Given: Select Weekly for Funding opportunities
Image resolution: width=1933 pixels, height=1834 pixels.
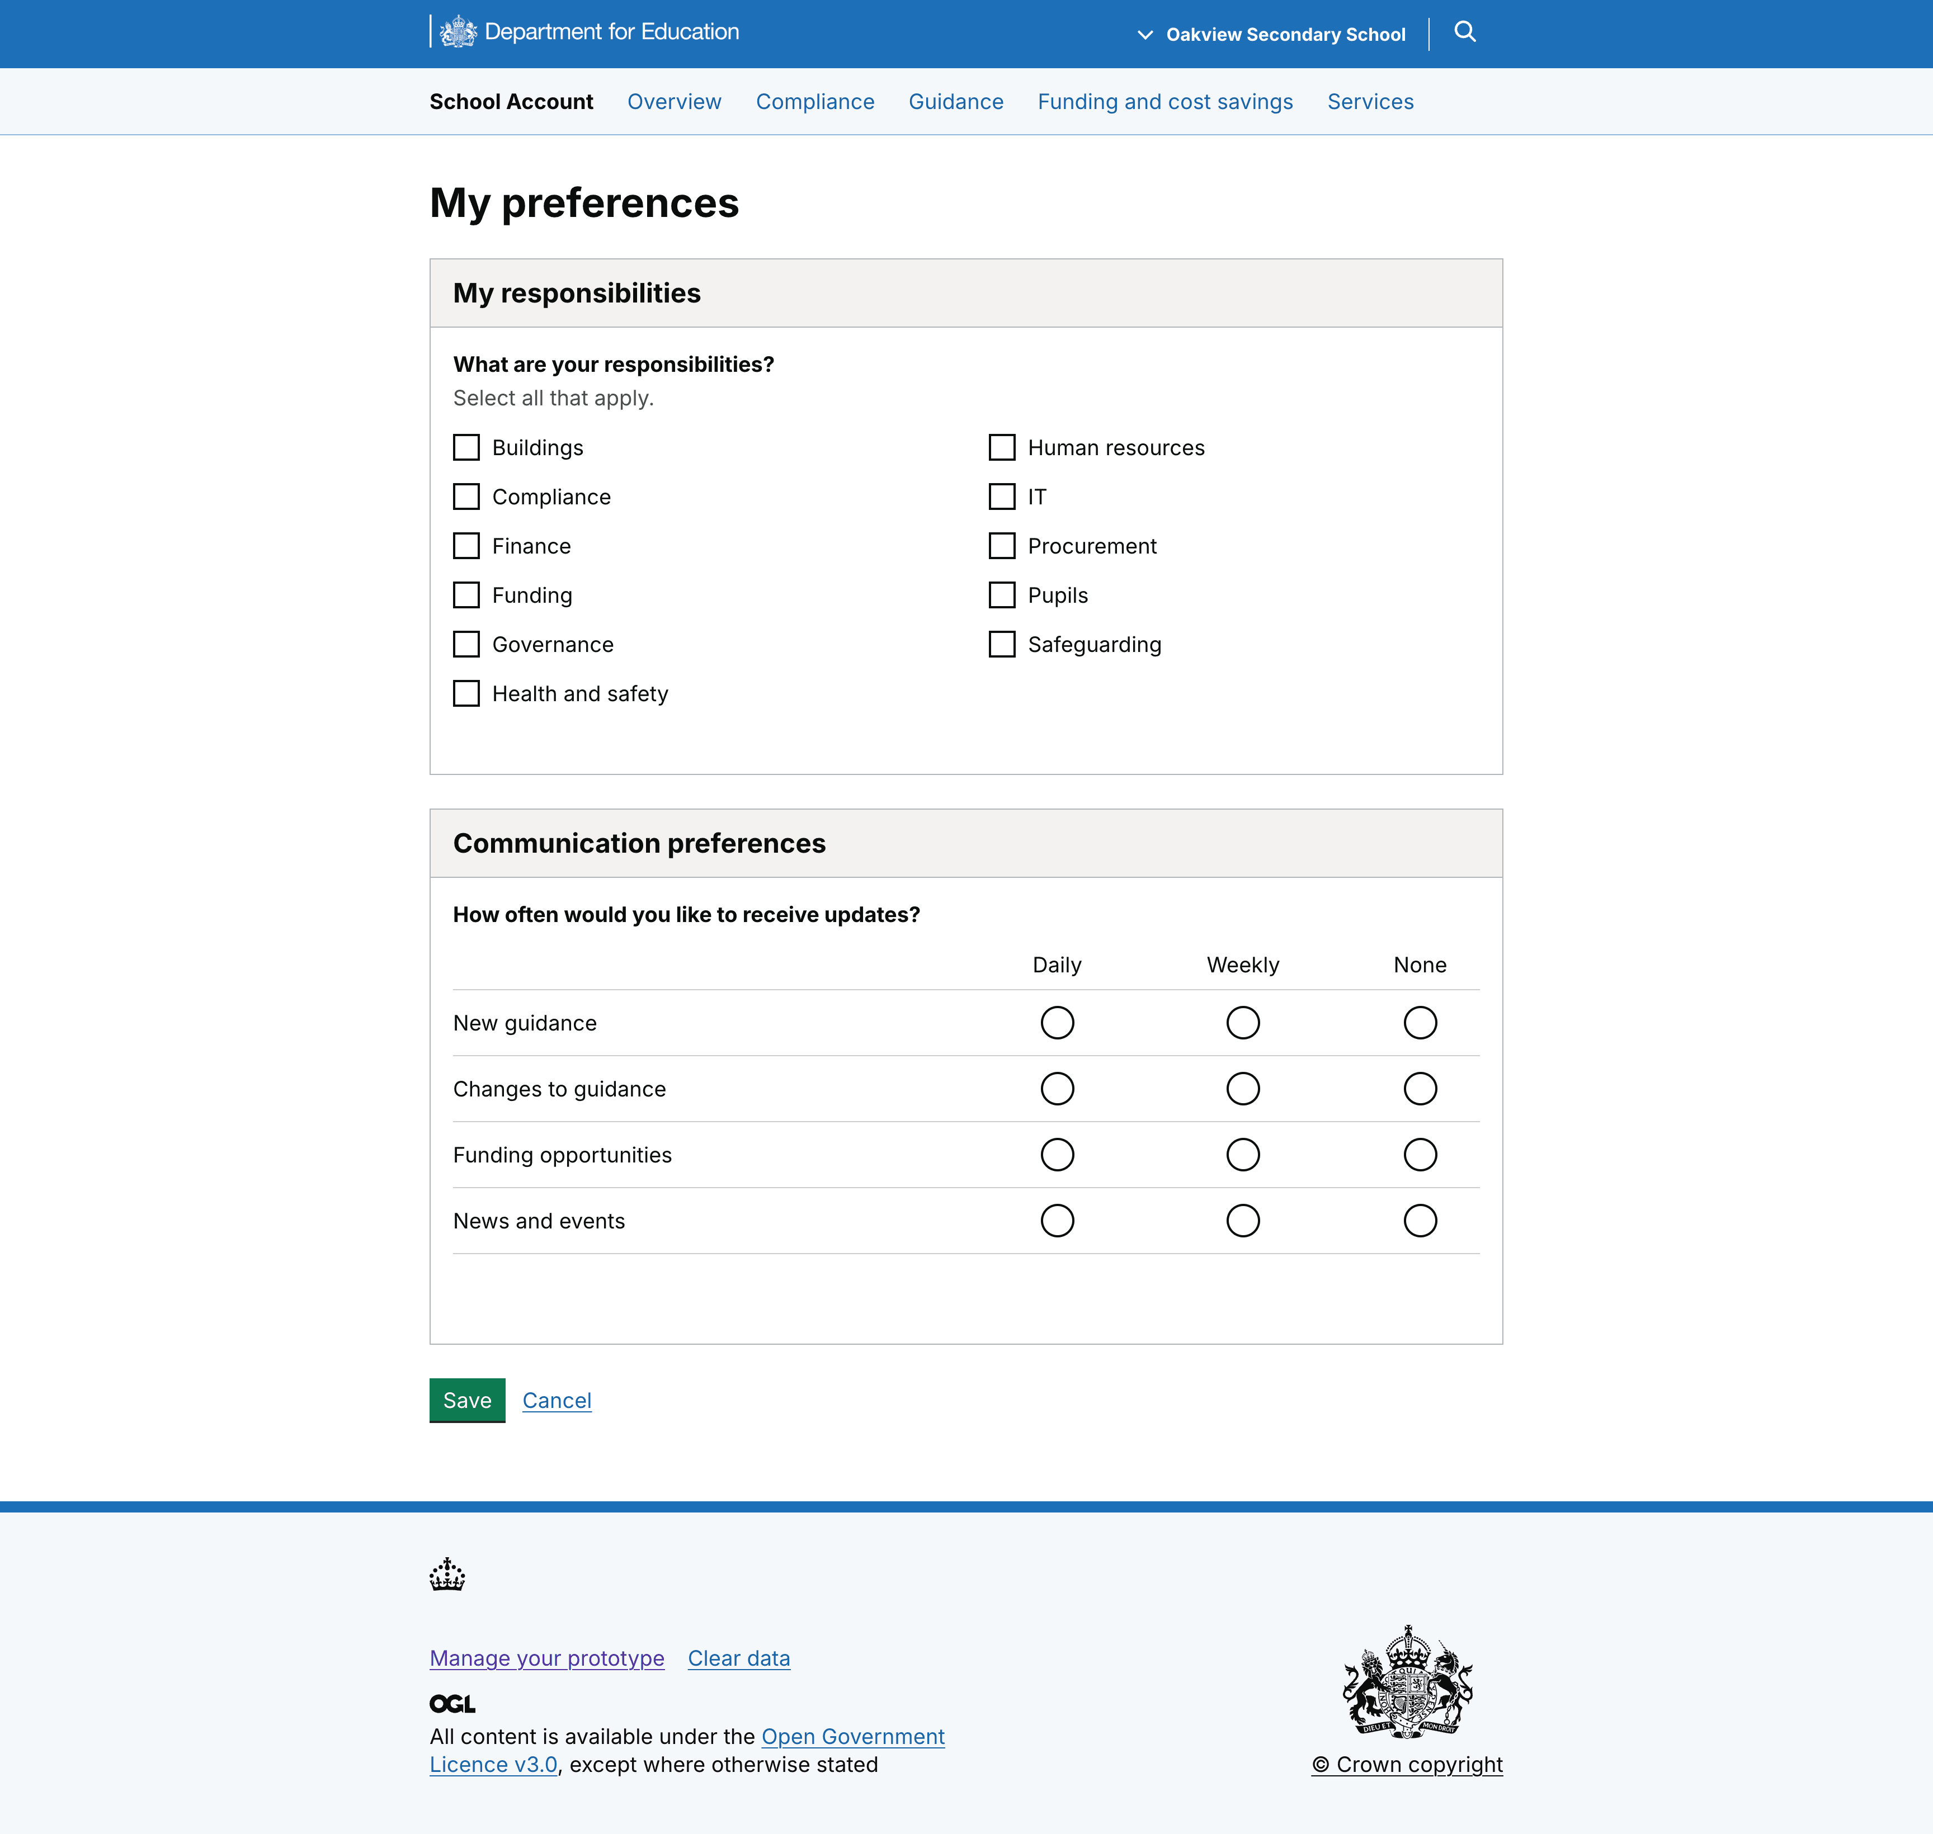Looking at the screenshot, I should pos(1243,1155).
